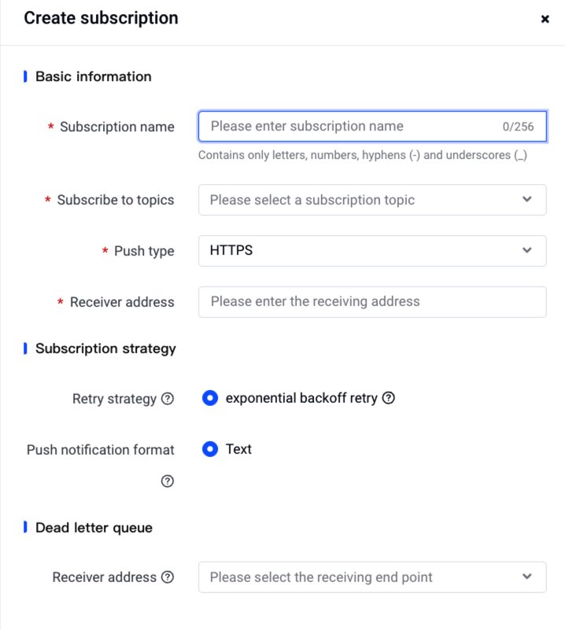Click chevron in dead letter receiver dropdown

pos(527,577)
